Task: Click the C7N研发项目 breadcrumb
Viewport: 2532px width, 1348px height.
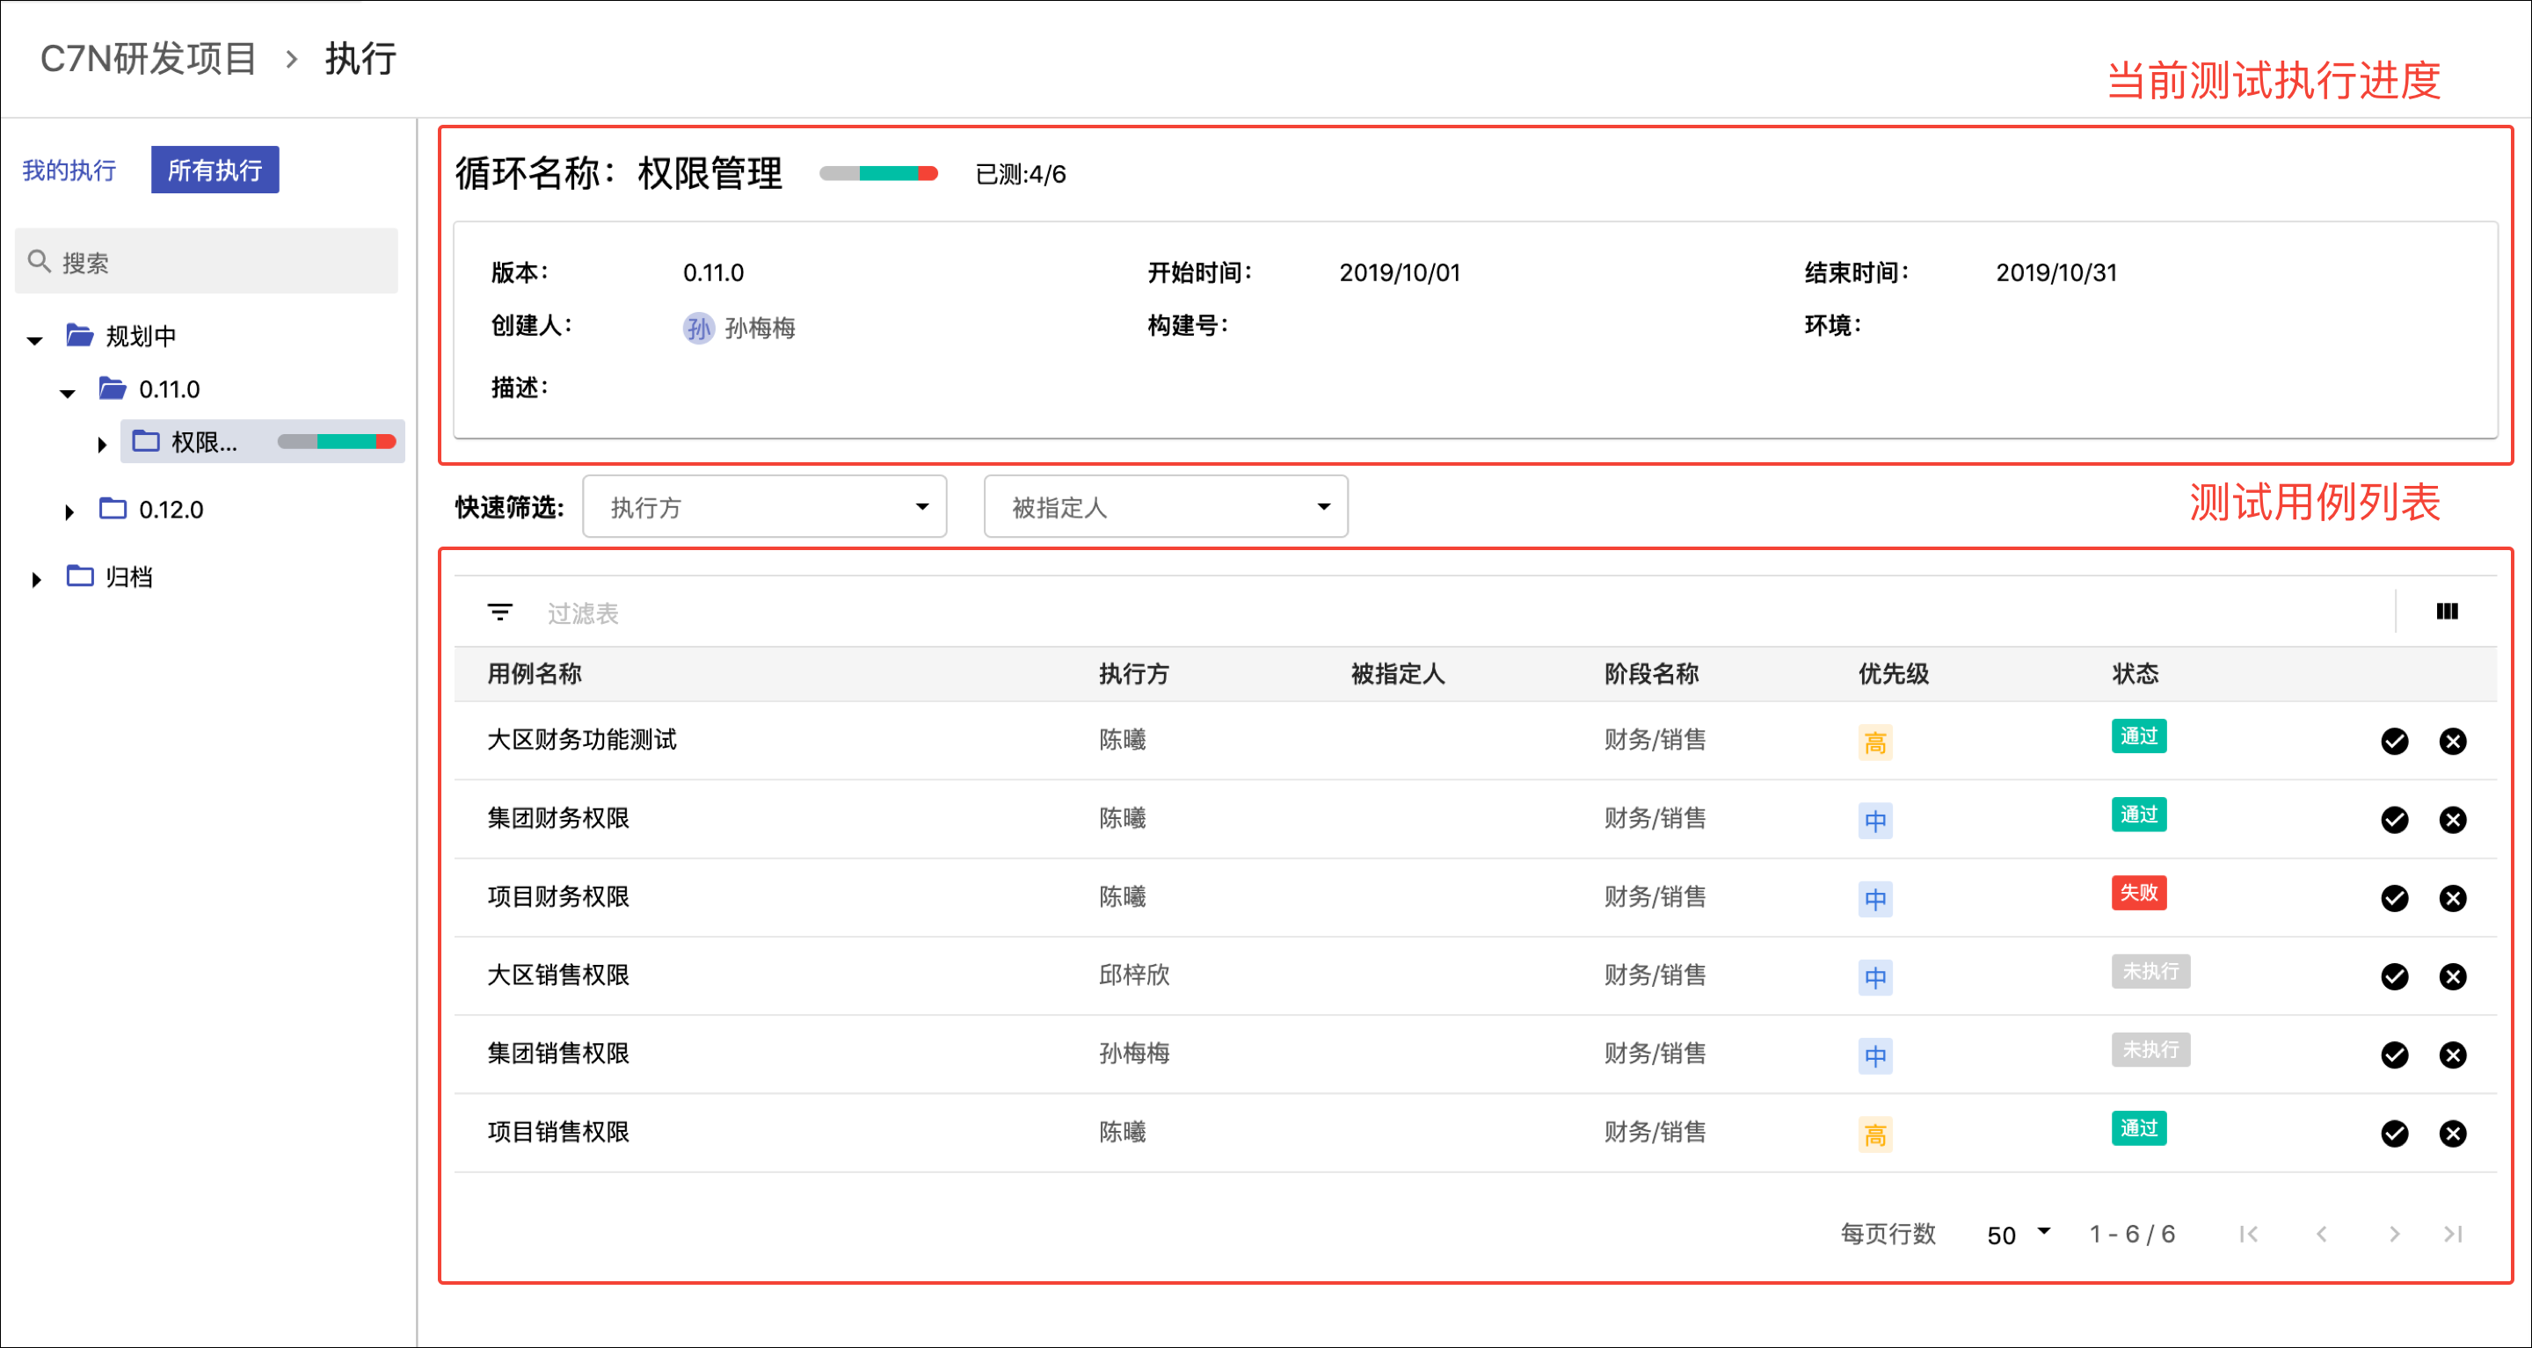Action: 148,59
